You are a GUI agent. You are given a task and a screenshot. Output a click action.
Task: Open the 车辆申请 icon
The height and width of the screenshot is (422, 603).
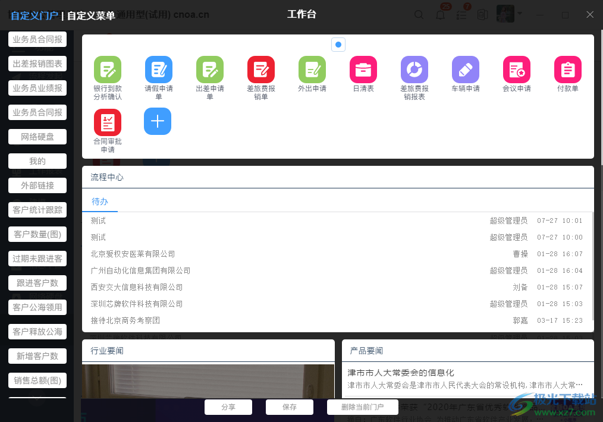pyautogui.click(x=466, y=70)
